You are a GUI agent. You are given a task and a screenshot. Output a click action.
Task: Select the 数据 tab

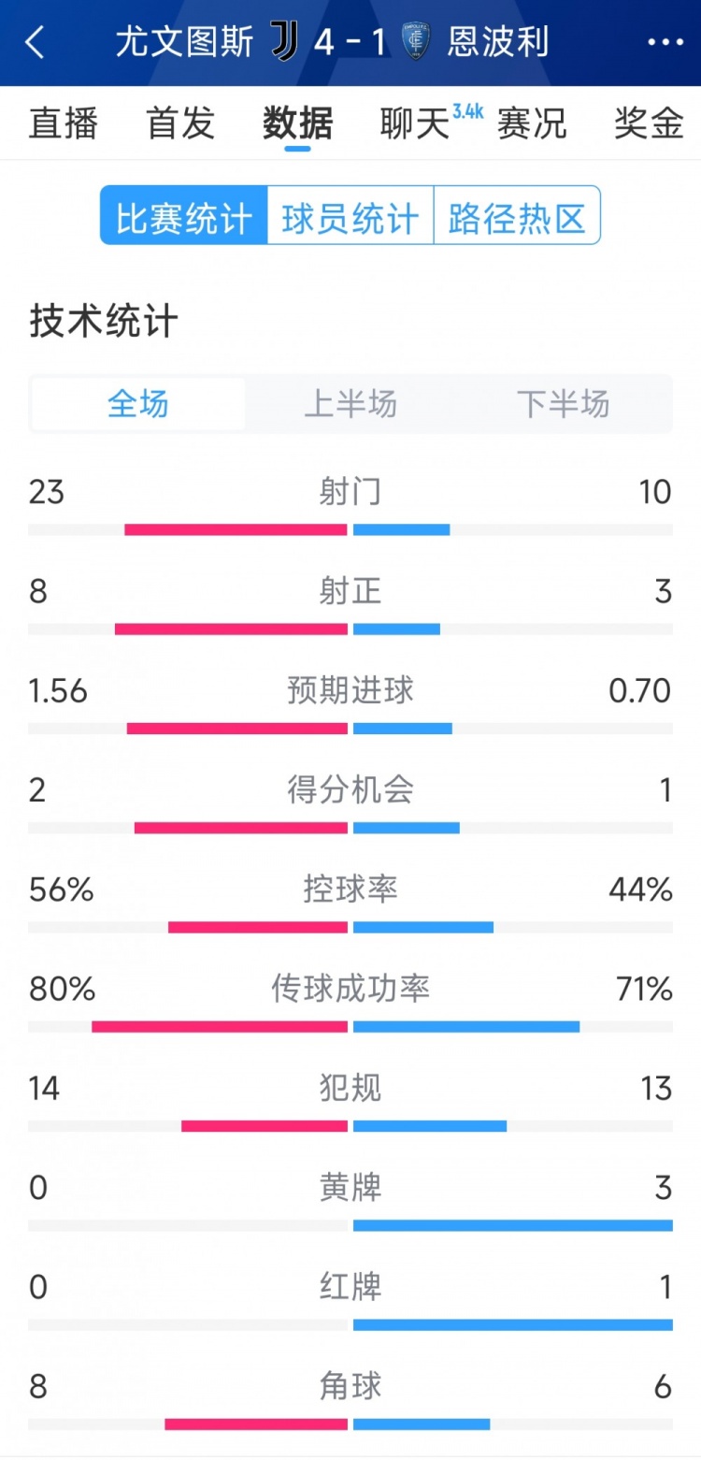point(298,123)
